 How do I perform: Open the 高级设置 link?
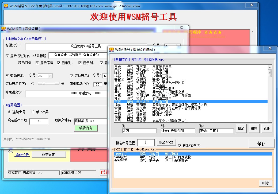(x=22, y=155)
